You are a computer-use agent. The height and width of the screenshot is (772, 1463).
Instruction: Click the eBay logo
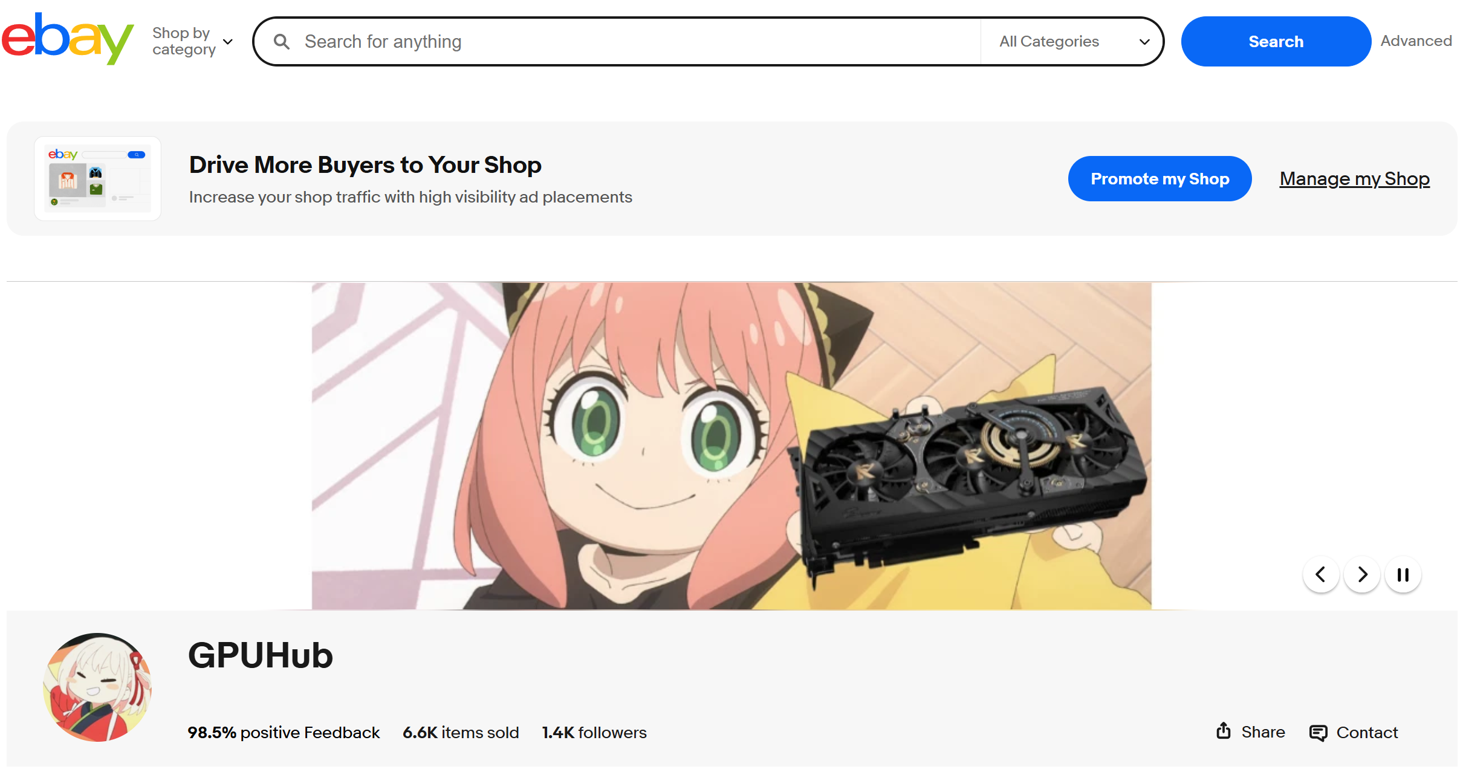click(67, 38)
